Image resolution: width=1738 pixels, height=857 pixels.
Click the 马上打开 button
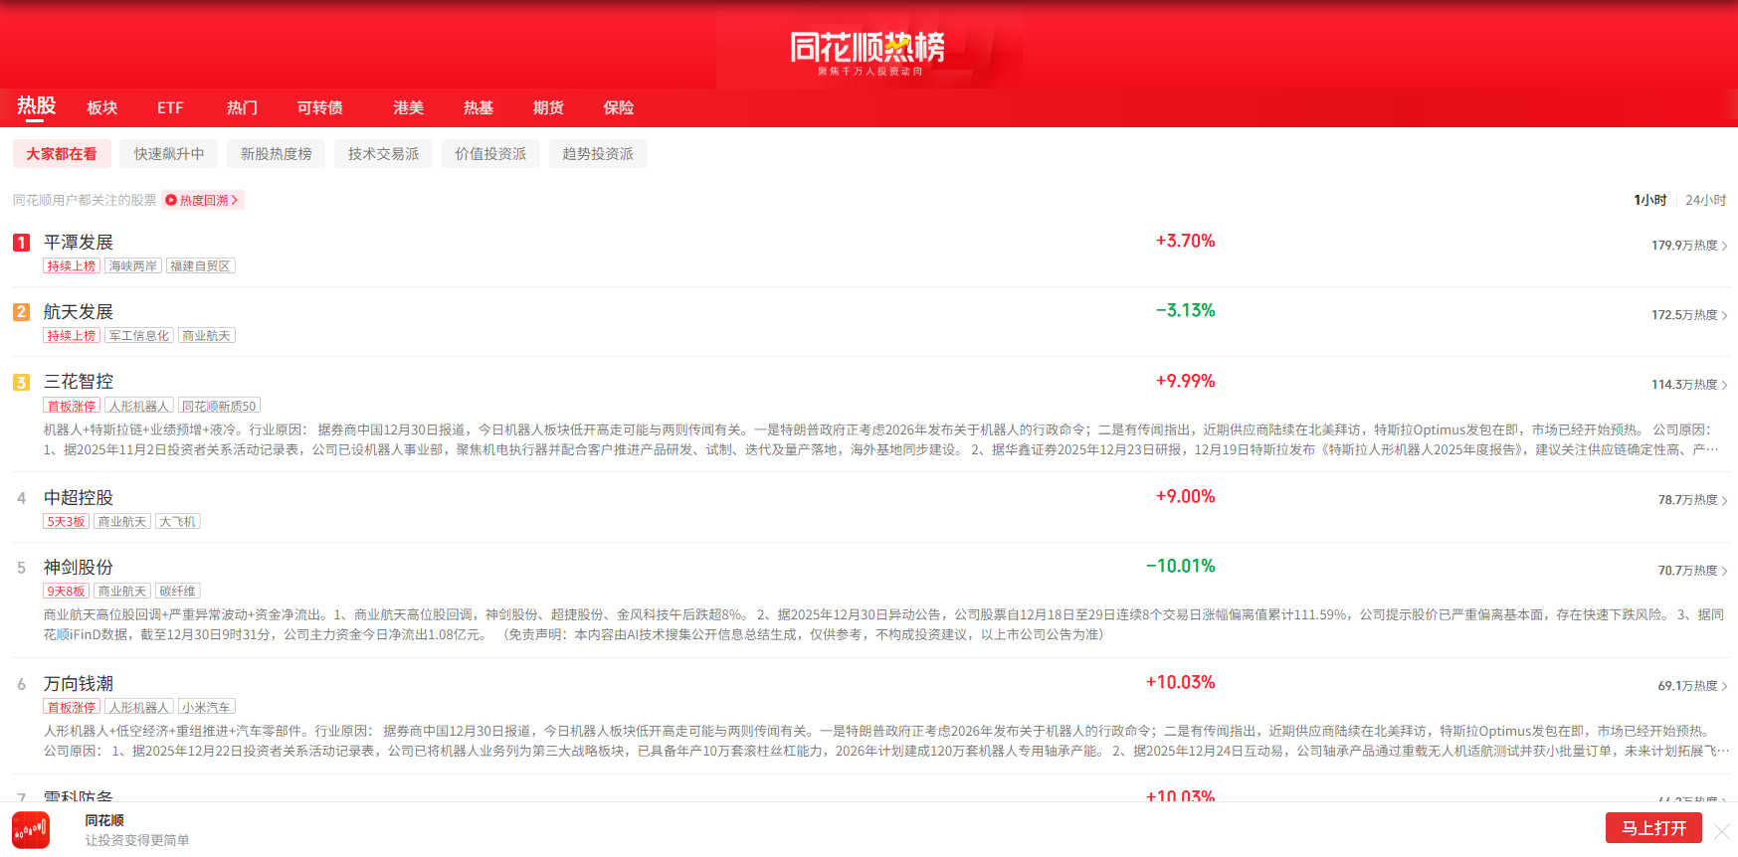pyautogui.click(x=1653, y=828)
